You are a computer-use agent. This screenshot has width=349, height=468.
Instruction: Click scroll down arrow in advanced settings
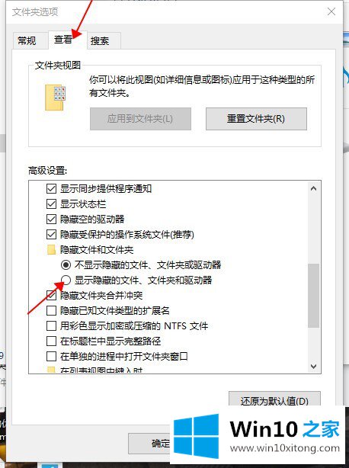[313, 366]
